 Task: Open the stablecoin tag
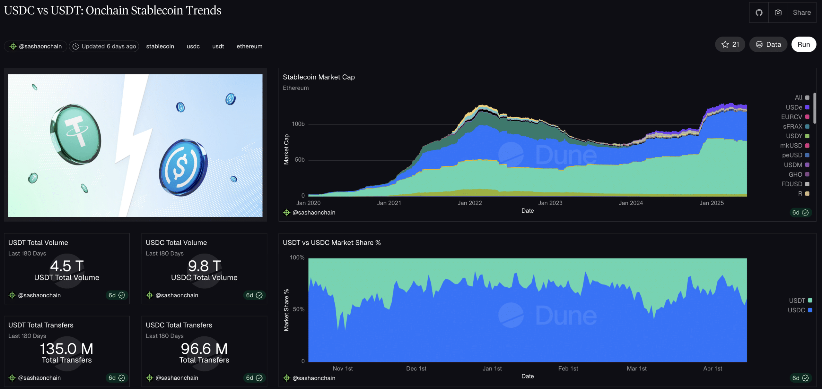pos(160,46)
